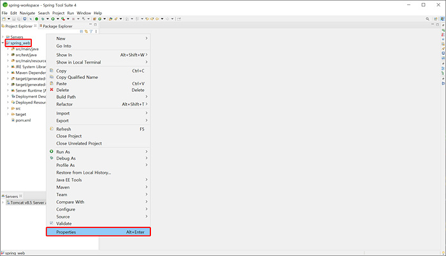Open Run As submenu
The image size is (446, 256).
tap(98, 152)
